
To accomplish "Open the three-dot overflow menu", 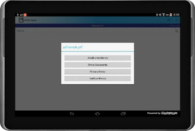I will point(176,20).
